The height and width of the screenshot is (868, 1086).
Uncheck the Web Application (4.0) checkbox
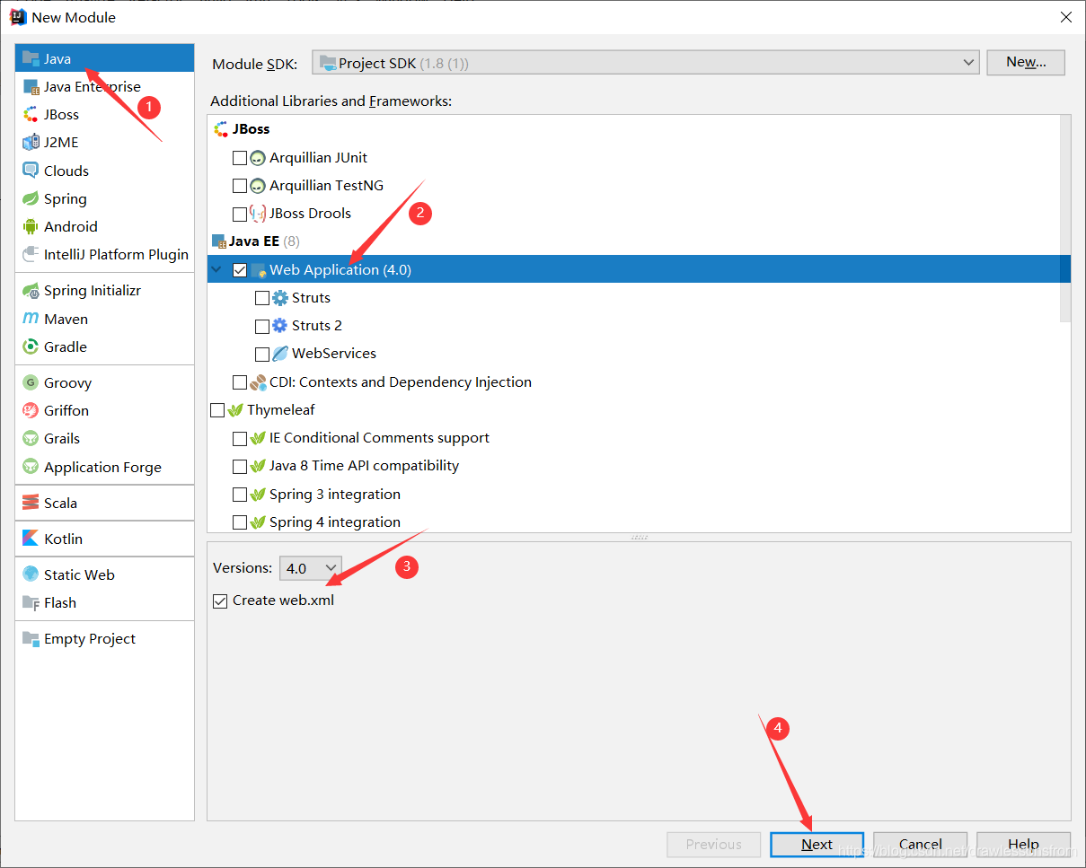[240, 269]
